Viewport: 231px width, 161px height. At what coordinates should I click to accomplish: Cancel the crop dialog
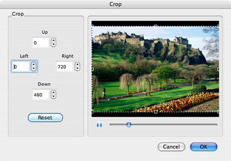(x=171, y=147)
